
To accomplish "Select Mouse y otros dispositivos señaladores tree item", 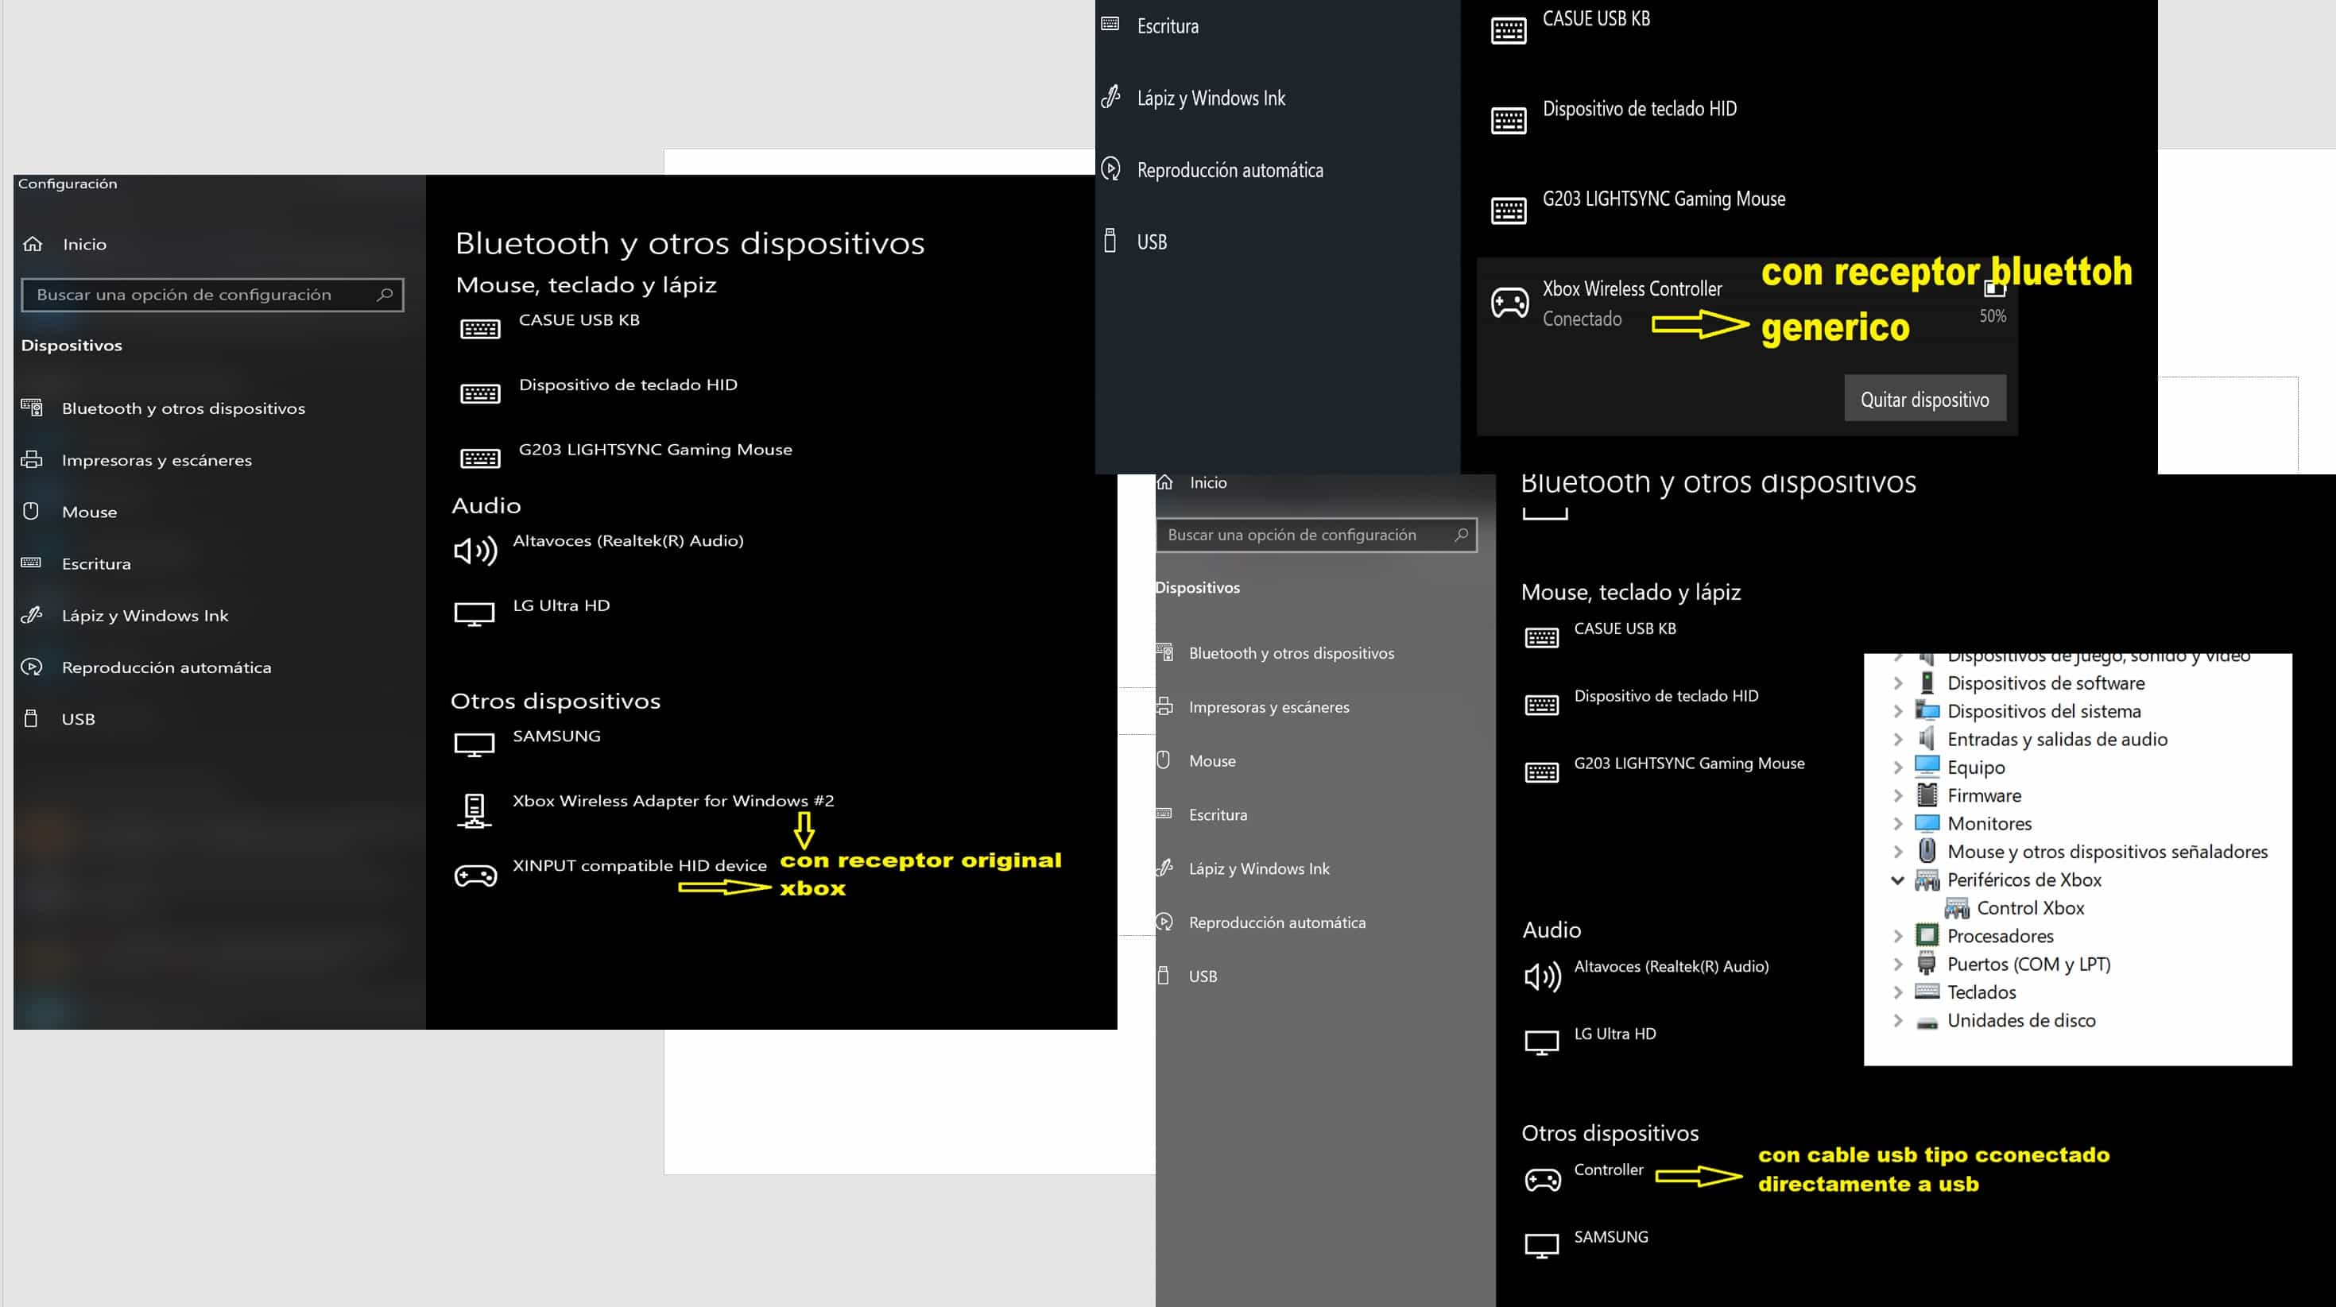I will 2106,852.
